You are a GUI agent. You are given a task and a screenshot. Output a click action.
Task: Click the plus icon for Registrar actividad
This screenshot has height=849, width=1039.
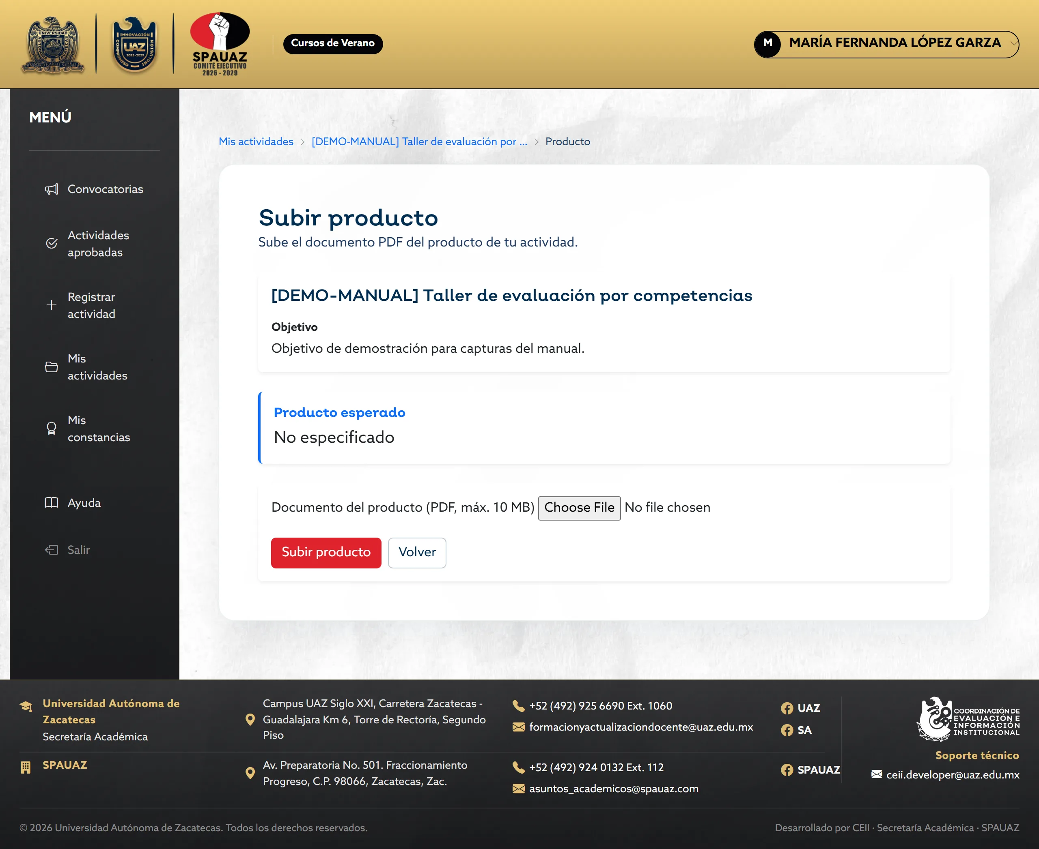click(52, 305)
